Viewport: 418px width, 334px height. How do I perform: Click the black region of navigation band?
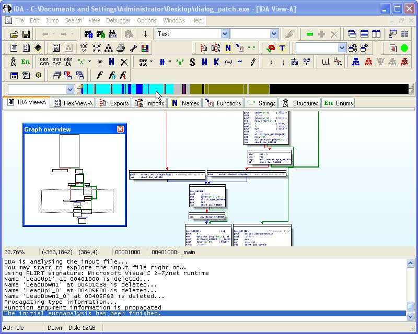[339, 89]
